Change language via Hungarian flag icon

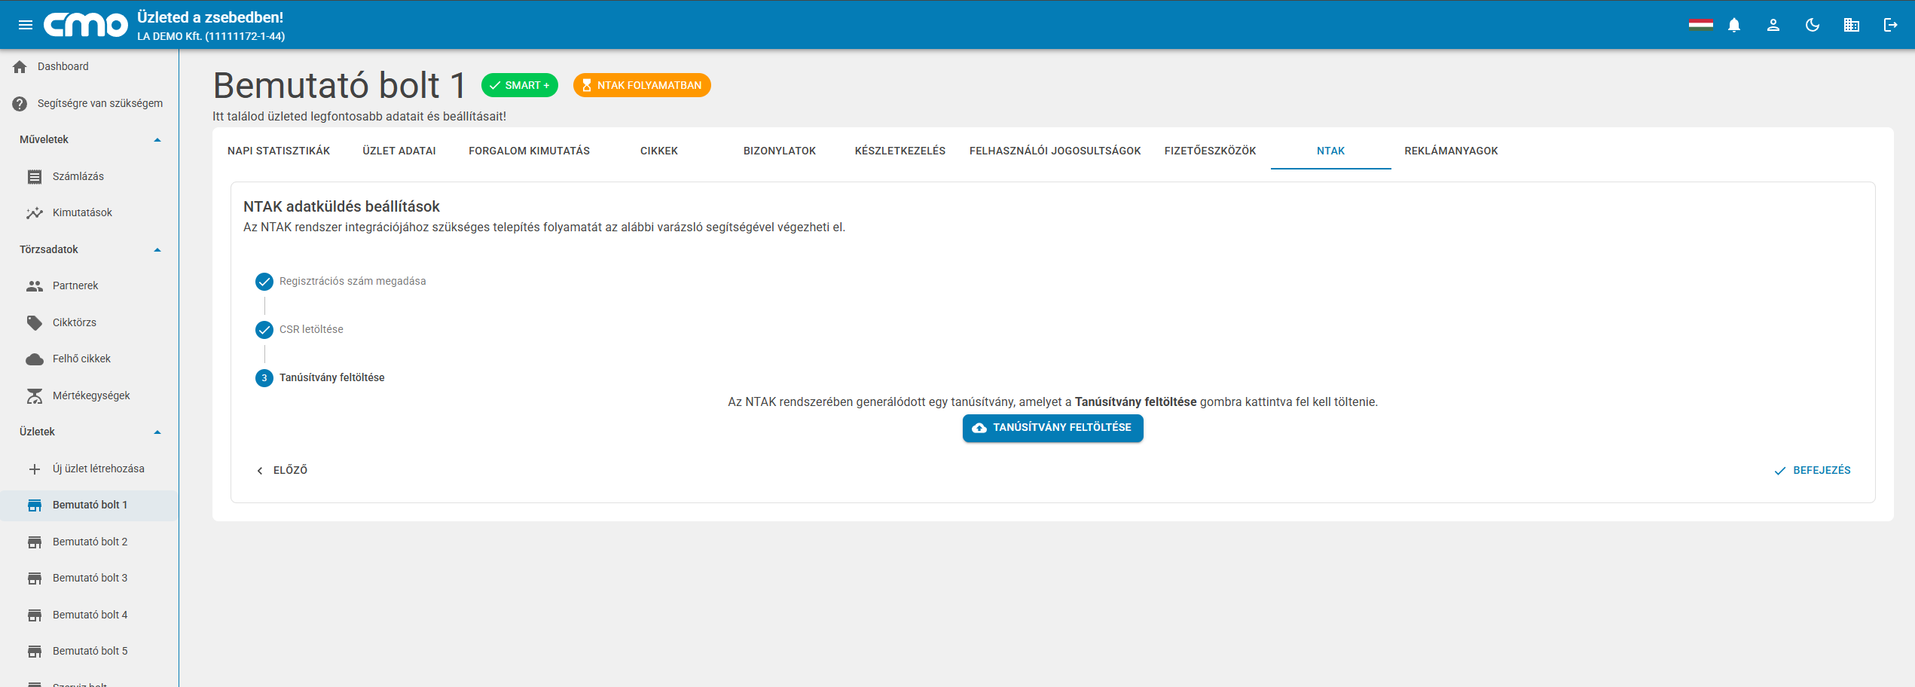coord(1700,25)
